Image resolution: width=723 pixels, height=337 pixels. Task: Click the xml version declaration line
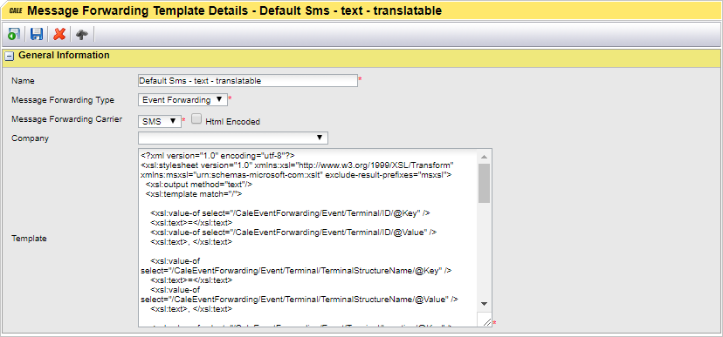point(217,155)
